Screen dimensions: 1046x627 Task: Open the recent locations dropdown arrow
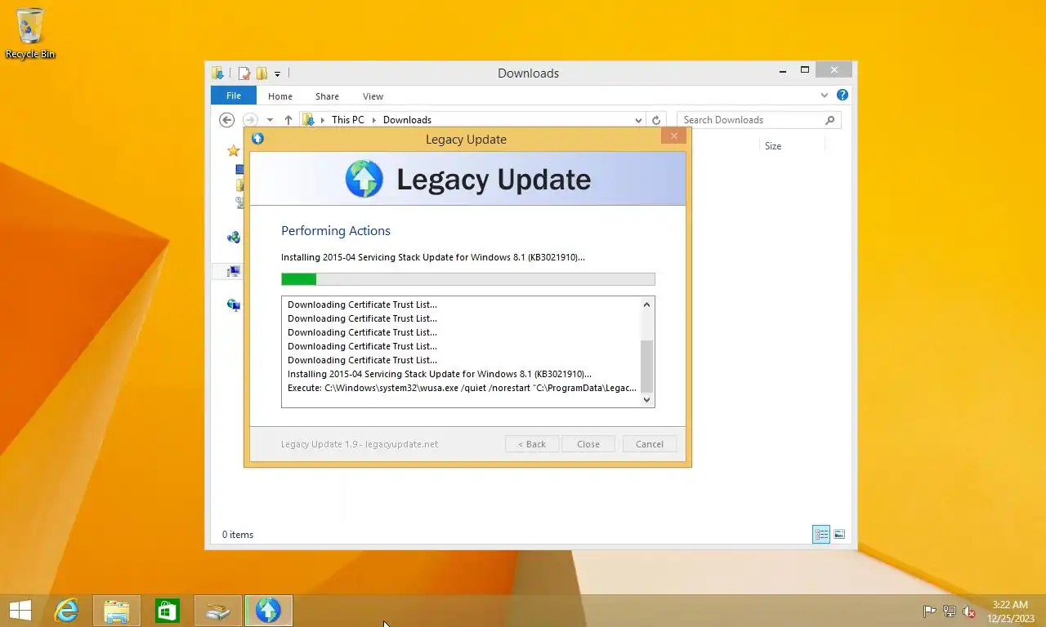pyautogui.click(x=270, y=120)
